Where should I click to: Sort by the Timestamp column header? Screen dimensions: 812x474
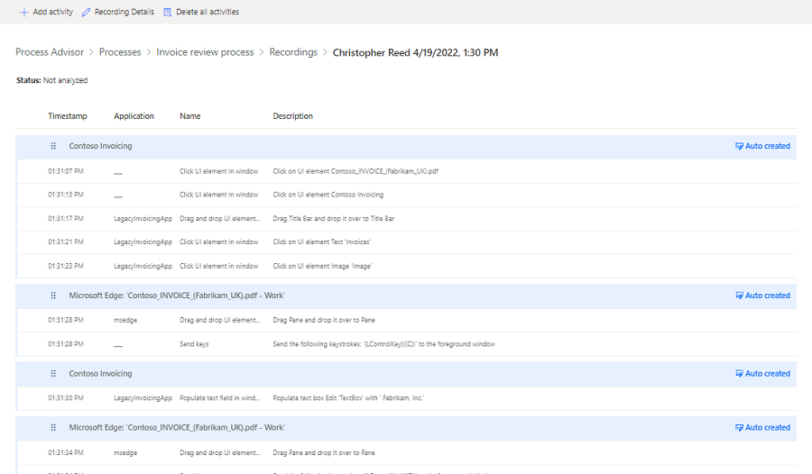(69, 116)
